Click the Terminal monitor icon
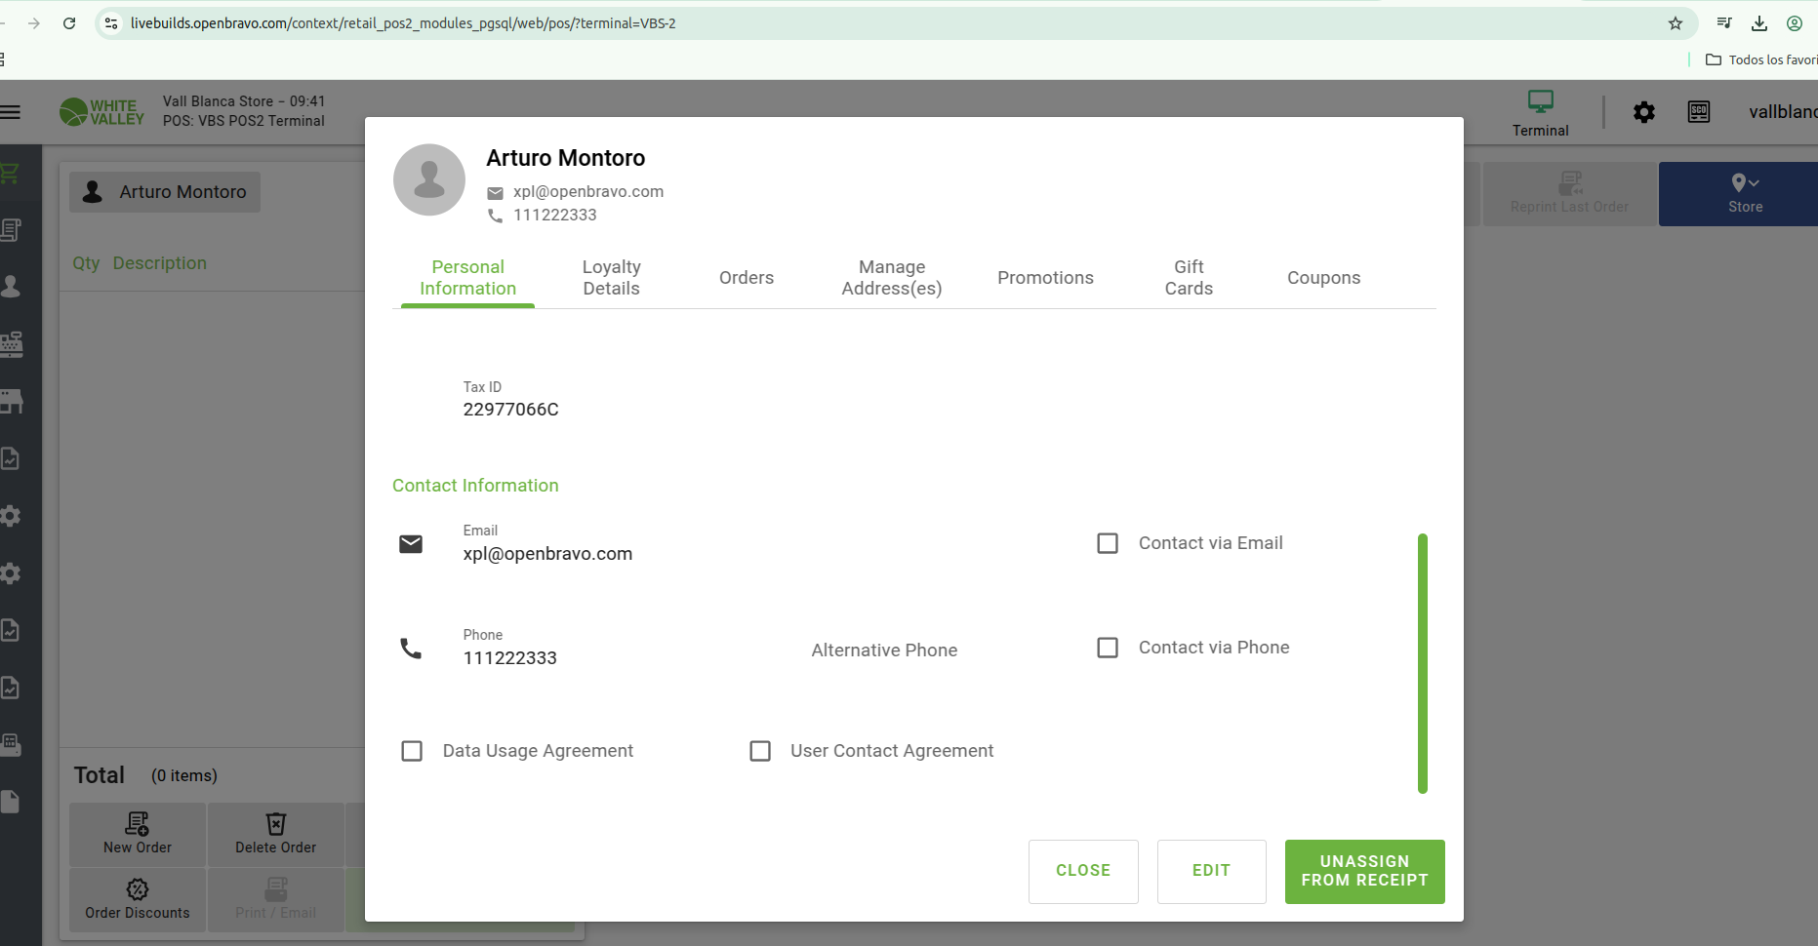This screenshot has width=1818, height=946. pos(1540,102)
